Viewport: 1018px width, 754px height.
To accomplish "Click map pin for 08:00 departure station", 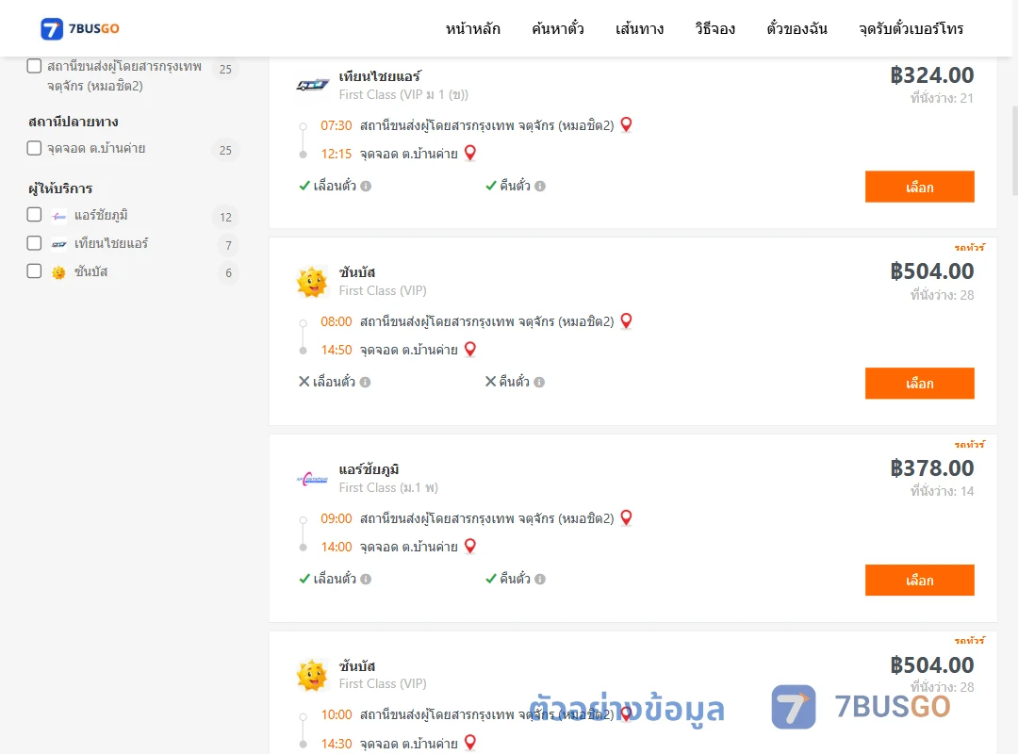I will (x=626, y=320).
